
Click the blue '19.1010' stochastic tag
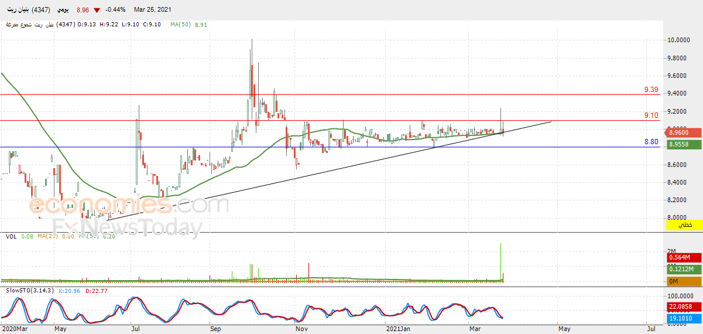(x=684, y=319)
